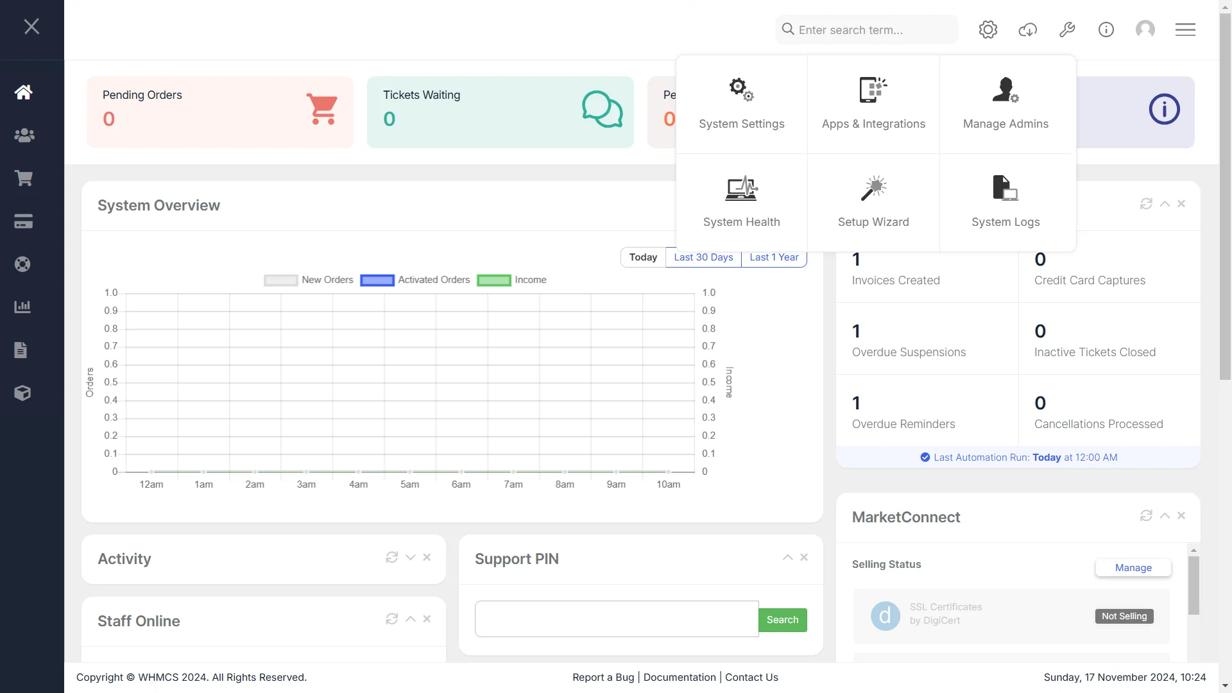Screen dimensions: 1232x693
Task: Collapse the Support PIN panel
Action: click(x=787, y=558)
